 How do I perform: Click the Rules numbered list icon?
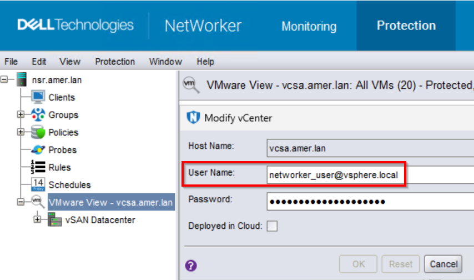point(38,167)
